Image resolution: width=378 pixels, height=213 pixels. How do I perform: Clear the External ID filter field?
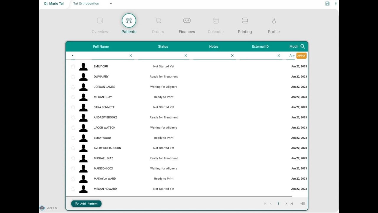click(279, 56)
